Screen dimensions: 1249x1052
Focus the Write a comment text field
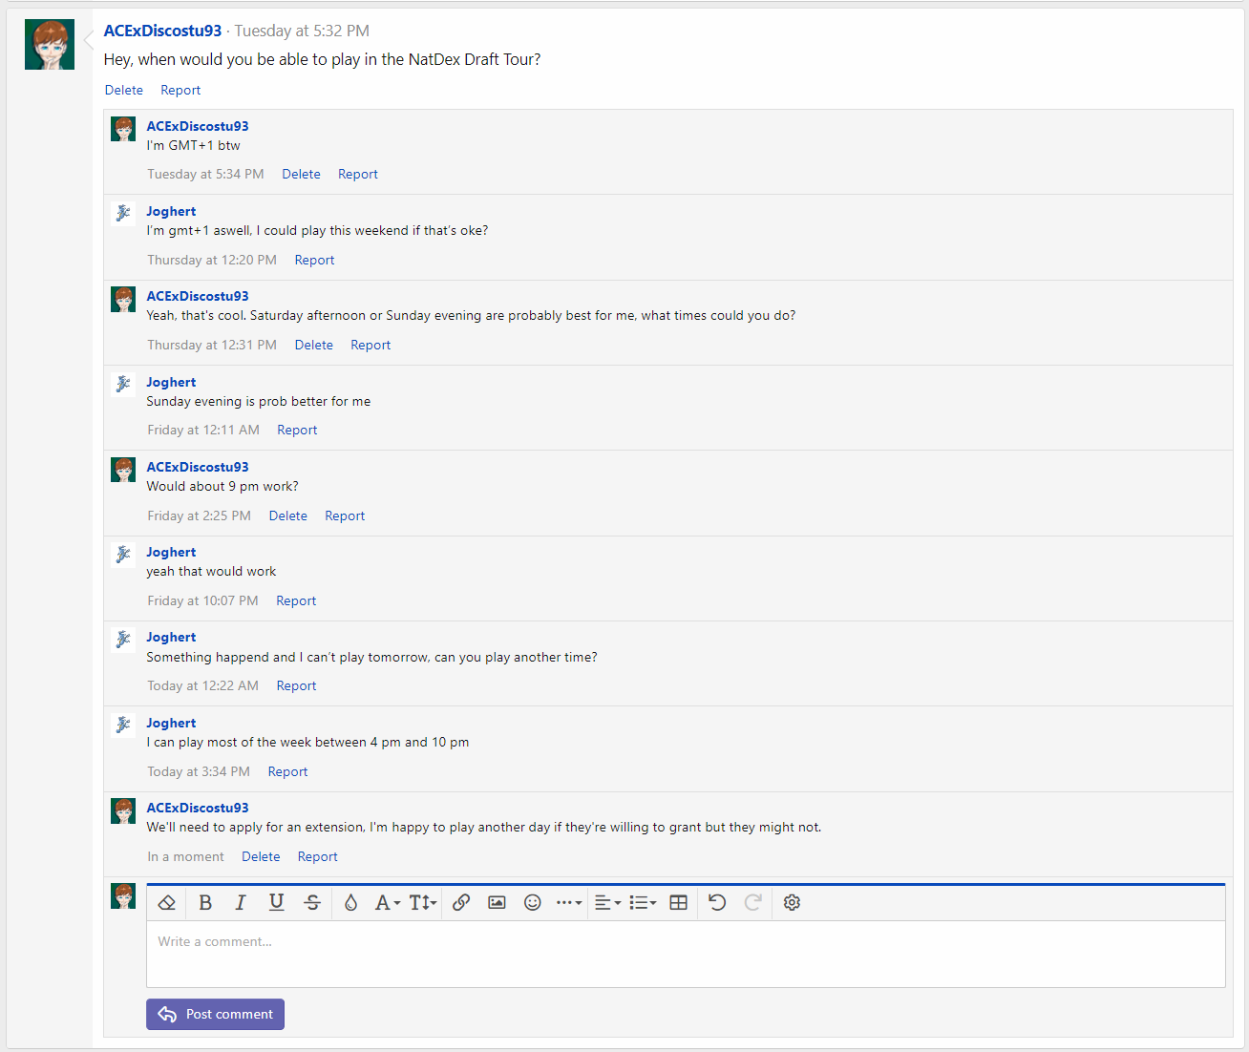tap(686, 954)
